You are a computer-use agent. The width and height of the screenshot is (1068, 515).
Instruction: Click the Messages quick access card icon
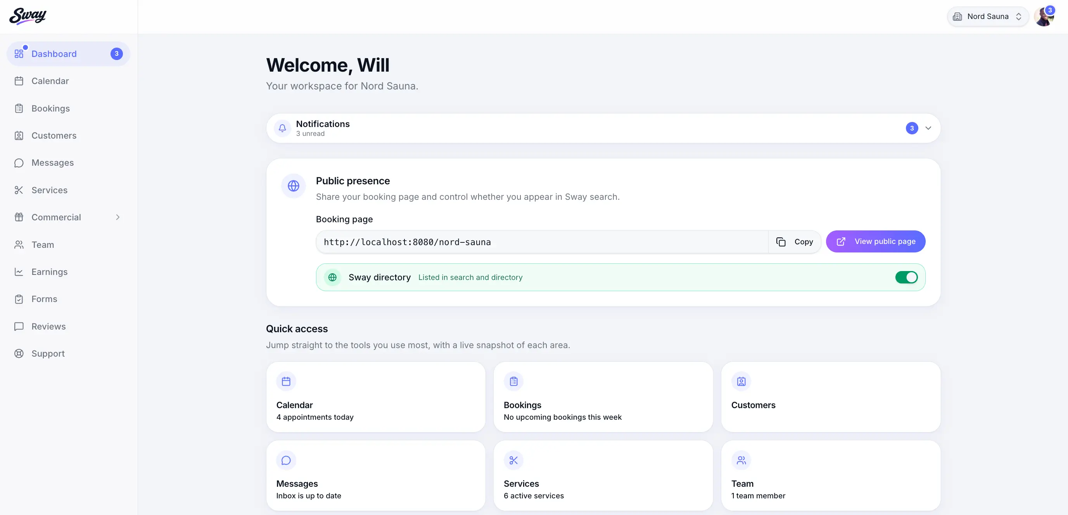pos(286,460)
